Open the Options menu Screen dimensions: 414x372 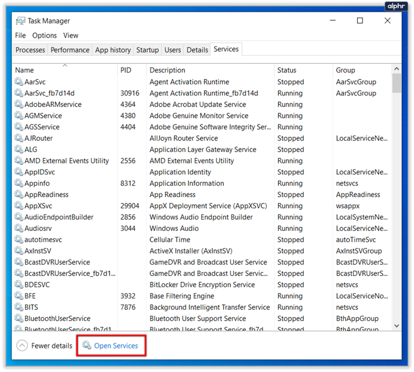(45, 35)
